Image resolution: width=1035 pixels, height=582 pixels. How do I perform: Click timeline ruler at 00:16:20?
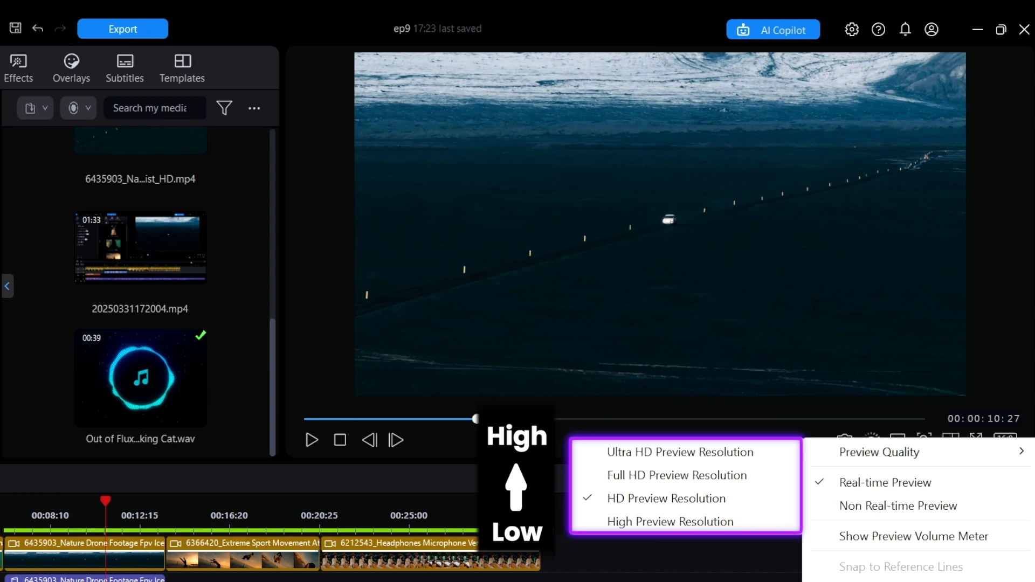(x=229, y=516)
